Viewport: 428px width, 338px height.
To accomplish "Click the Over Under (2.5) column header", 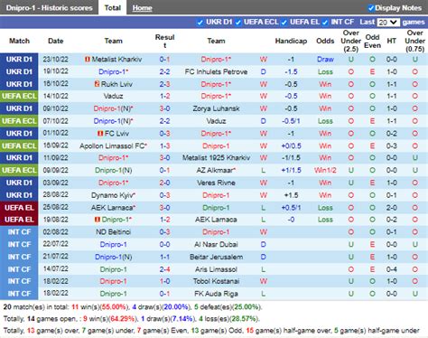I will (x=350, y=41).
